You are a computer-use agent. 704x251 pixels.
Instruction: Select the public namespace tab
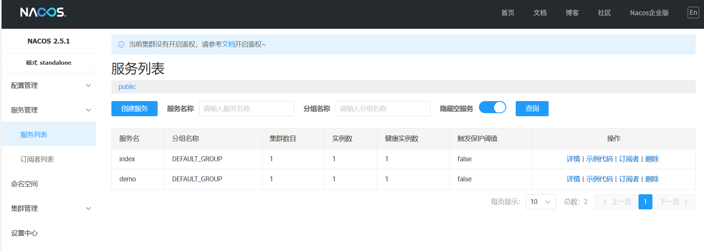click(127, 87)
